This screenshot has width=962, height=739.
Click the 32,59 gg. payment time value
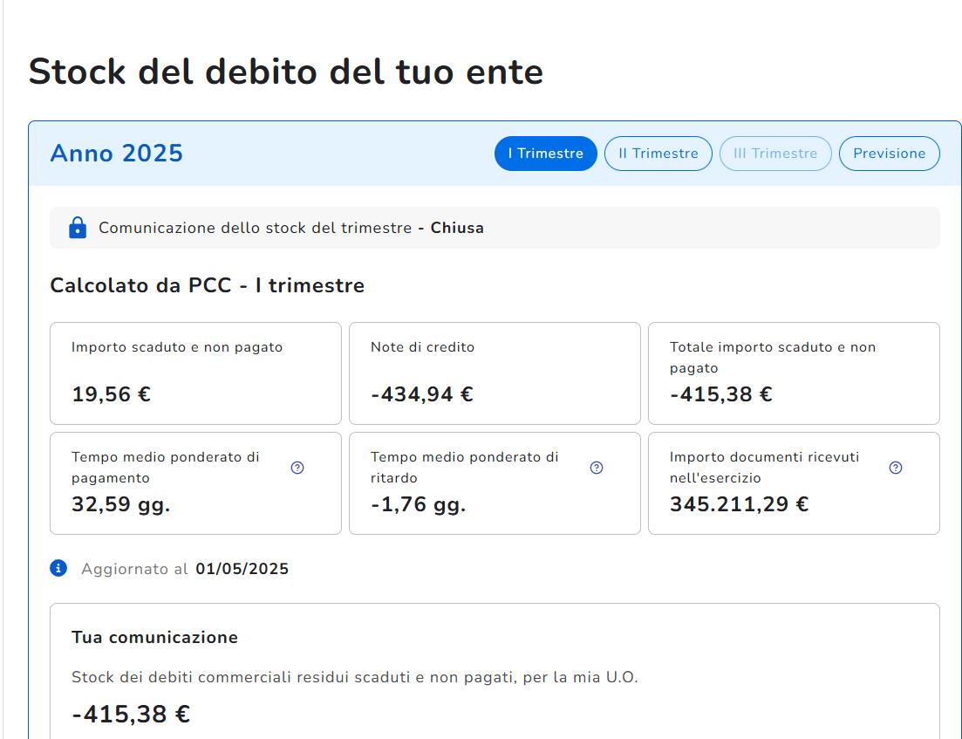coord(120,504)
